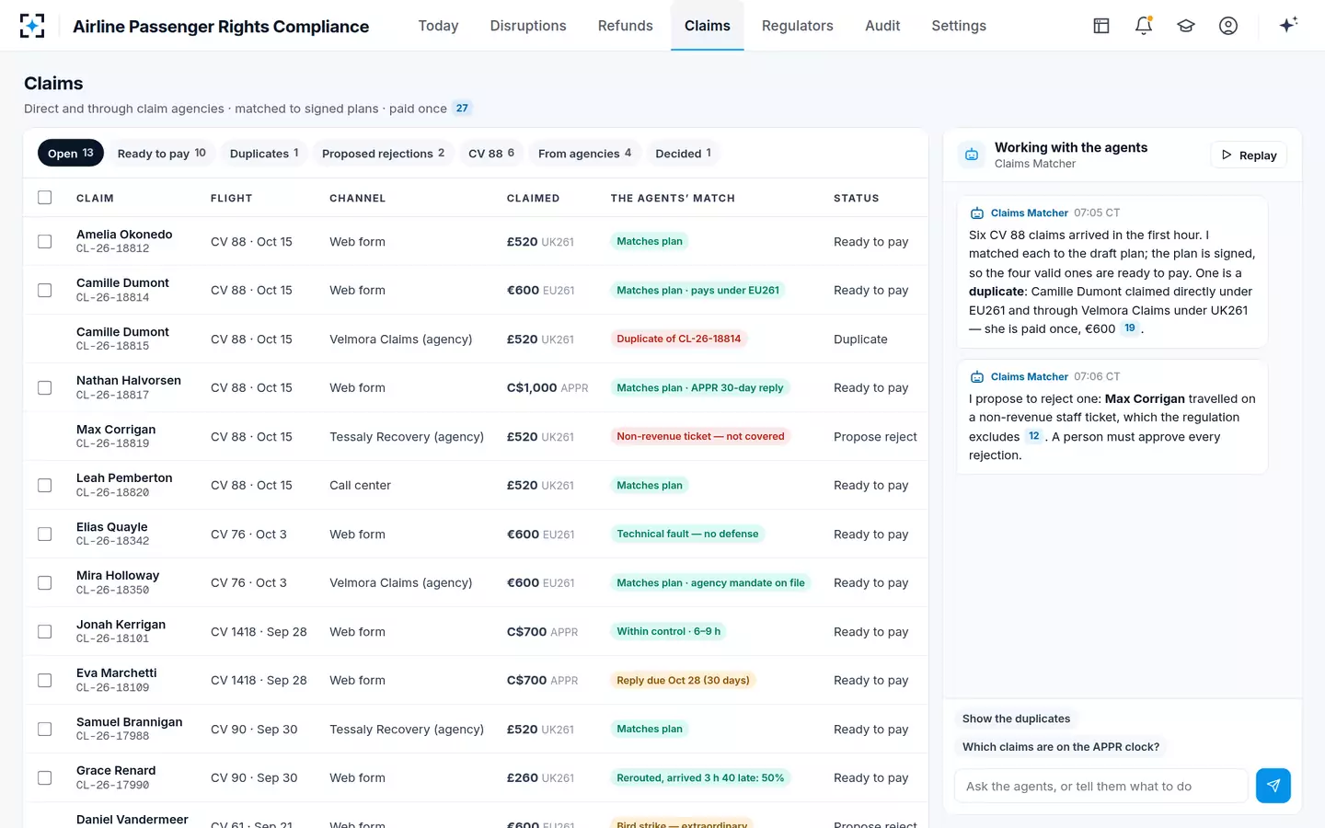This screenshot has width=1325, height=828.
Task: Check claim CL-26-18814 checkbox
Action: [x=45, y=290]
